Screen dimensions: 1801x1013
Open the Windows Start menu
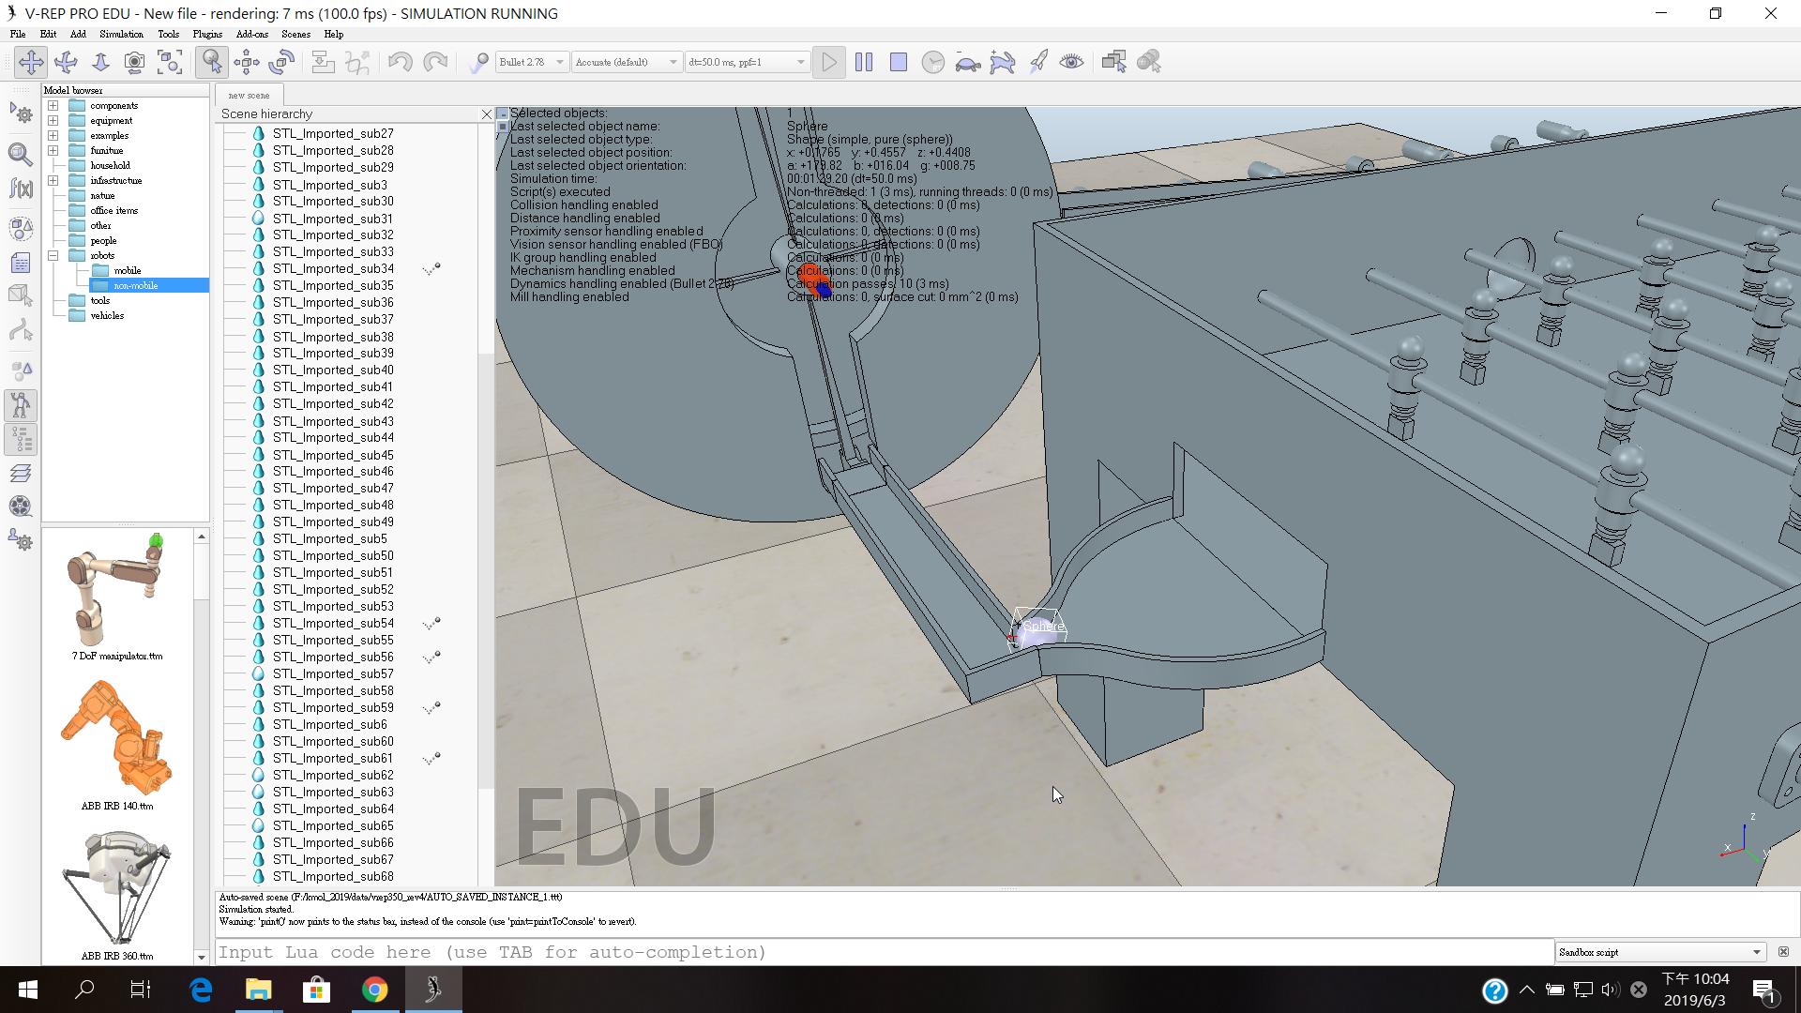click(x=28, y=990)
